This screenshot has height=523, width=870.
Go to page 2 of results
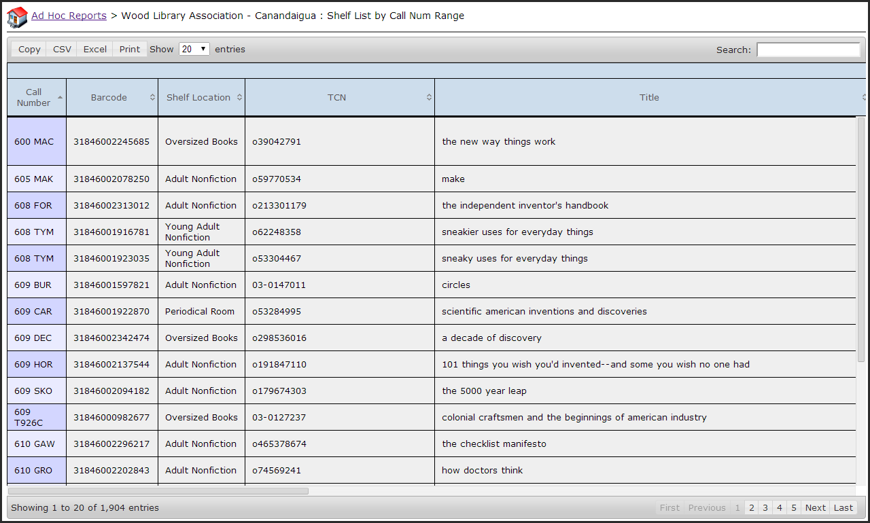tap(751, 507)
